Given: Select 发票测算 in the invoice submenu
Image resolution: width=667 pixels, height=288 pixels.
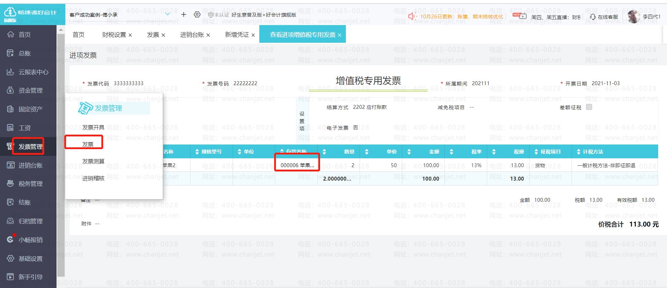Looking at the screenshot, I should coord(93,161).
